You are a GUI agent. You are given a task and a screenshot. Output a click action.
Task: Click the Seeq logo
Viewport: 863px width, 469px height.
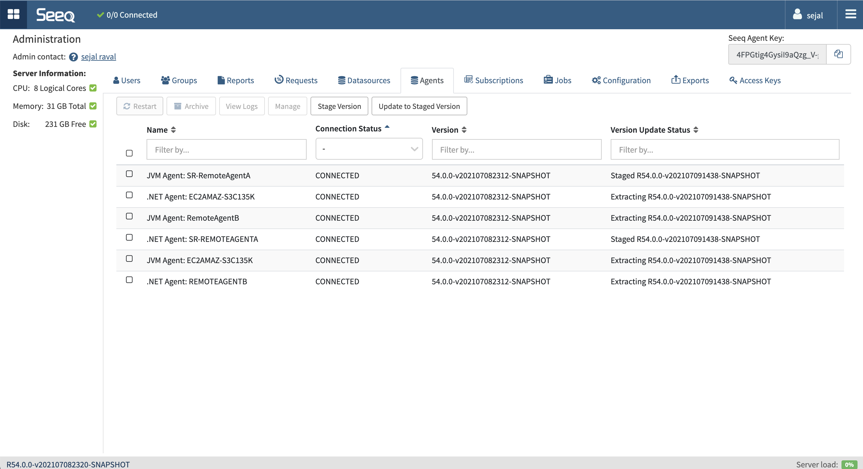click(56, 15)
